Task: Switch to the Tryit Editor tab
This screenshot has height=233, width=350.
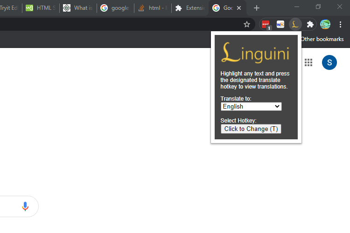Action: tap(10, 8)
